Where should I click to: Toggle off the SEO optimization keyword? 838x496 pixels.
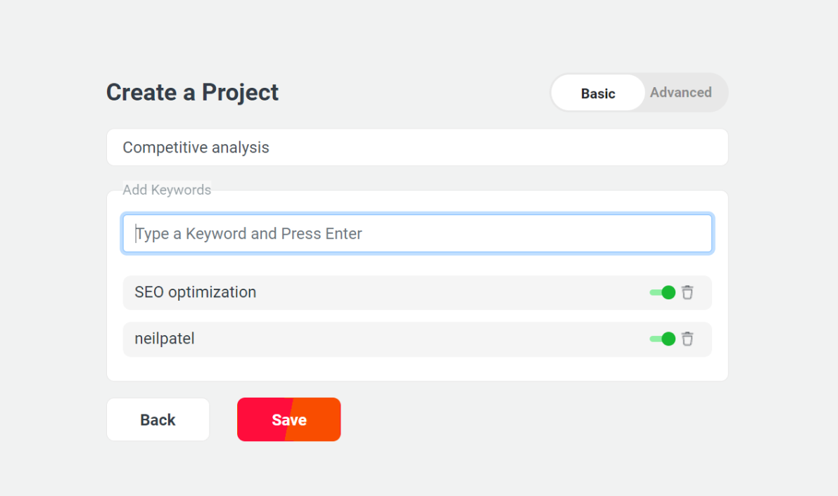pos(663,292)
